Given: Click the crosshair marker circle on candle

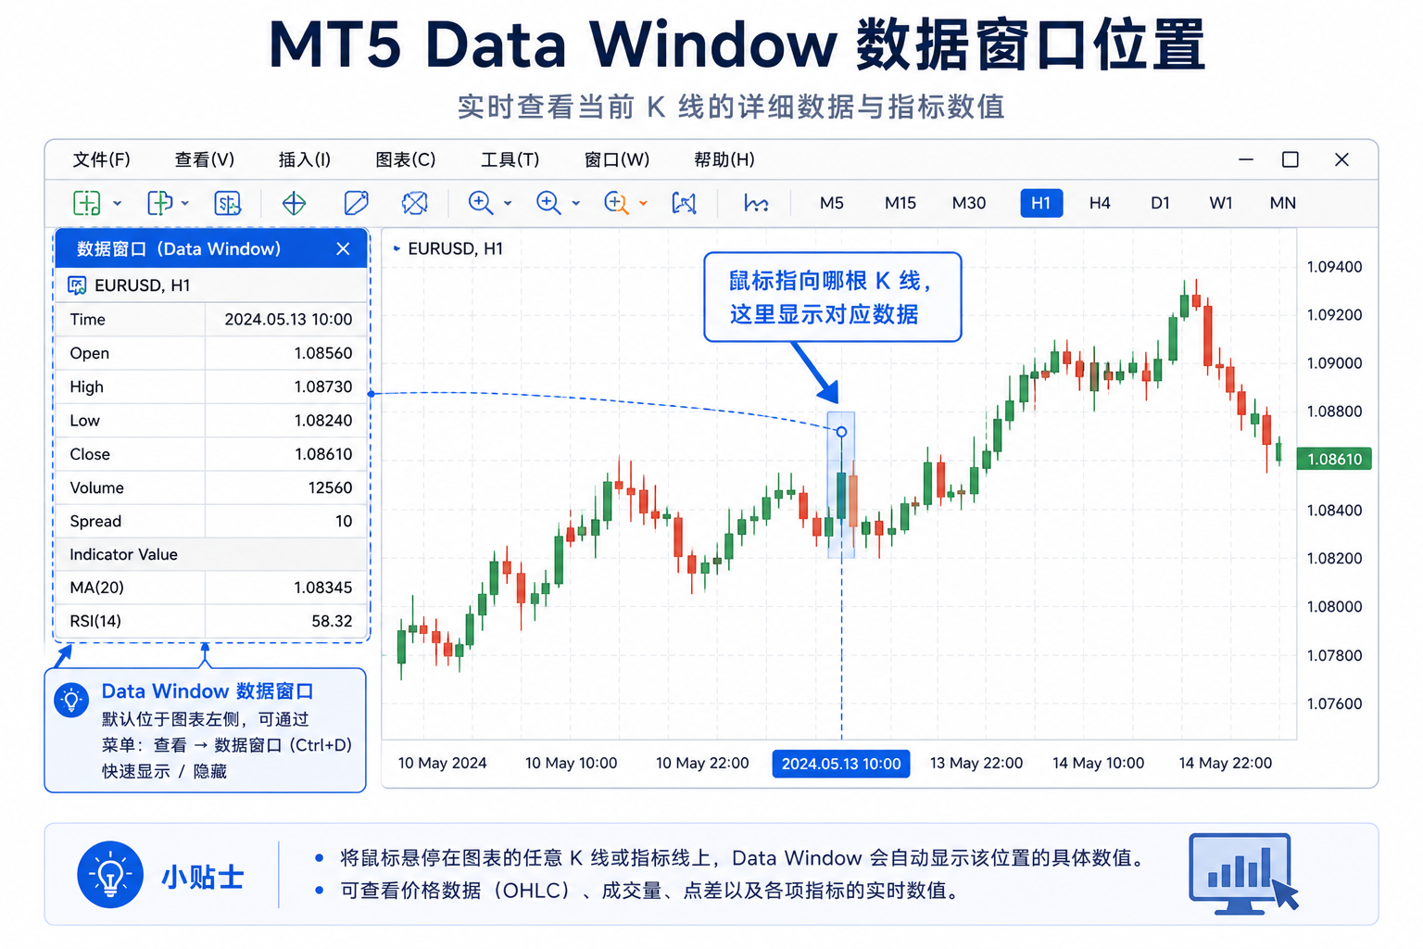Looking at the screenshot, I should coord(841,432).
